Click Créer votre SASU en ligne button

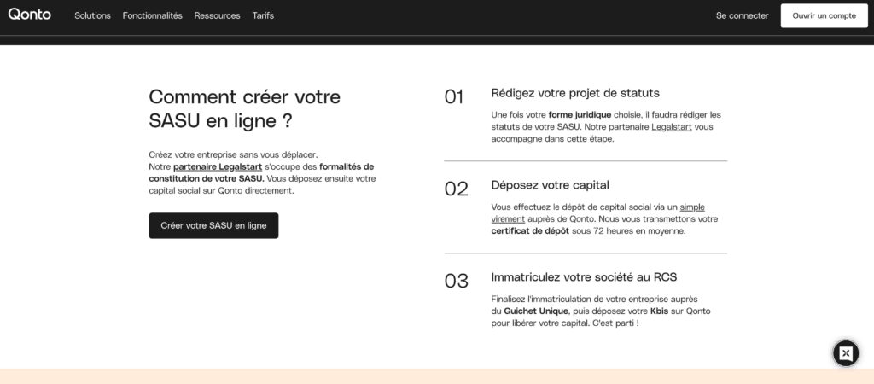(x=213, y=226)
